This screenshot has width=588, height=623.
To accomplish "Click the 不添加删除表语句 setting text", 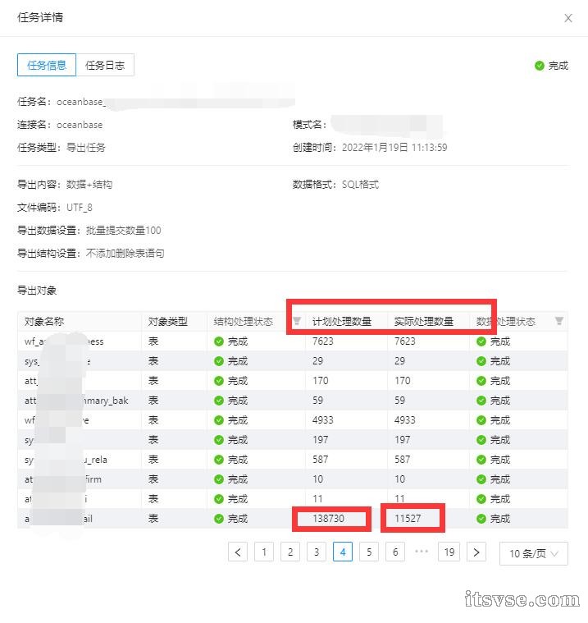I will click(125, 254).
